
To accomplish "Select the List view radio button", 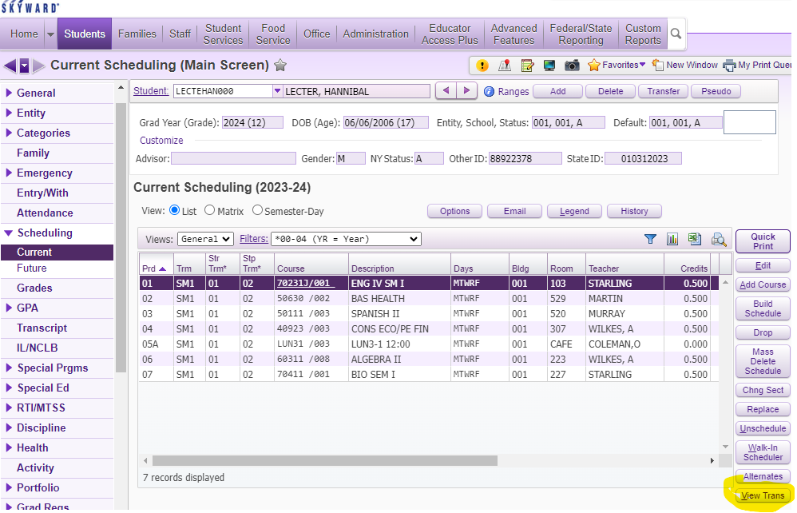I will tap(175, 211).
